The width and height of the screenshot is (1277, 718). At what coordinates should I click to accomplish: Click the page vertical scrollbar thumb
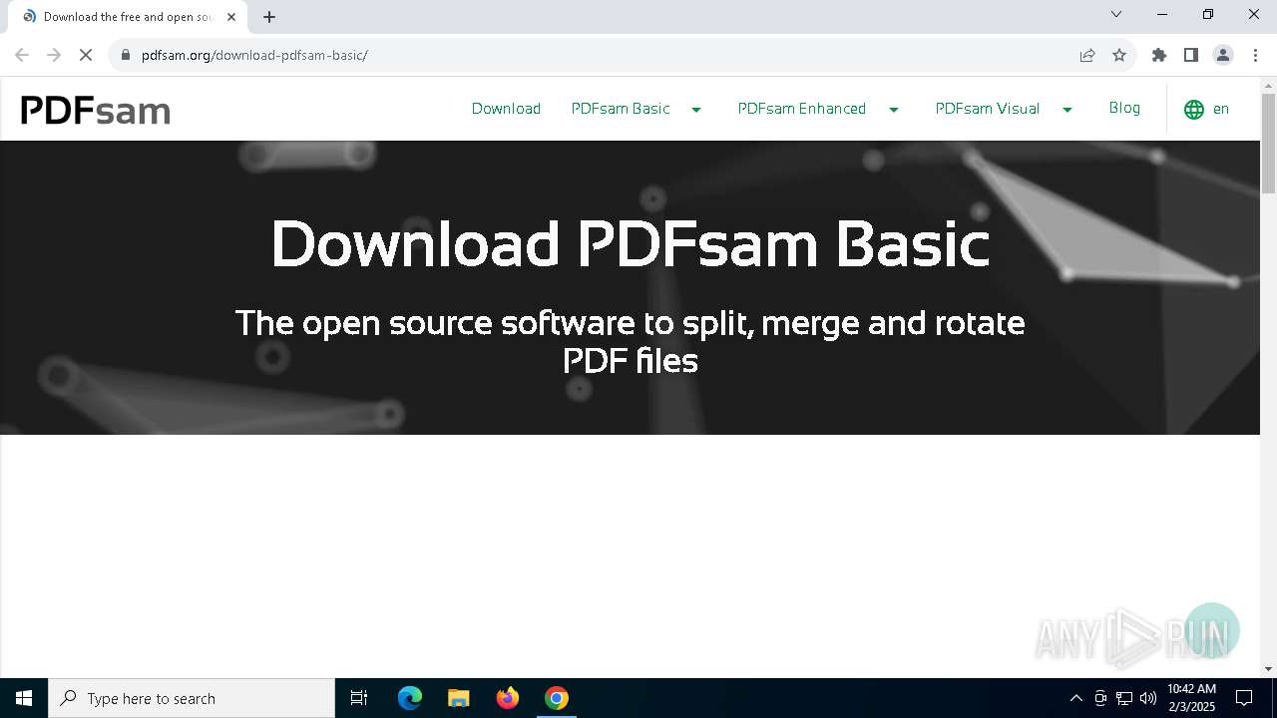tap(1268, 143)
